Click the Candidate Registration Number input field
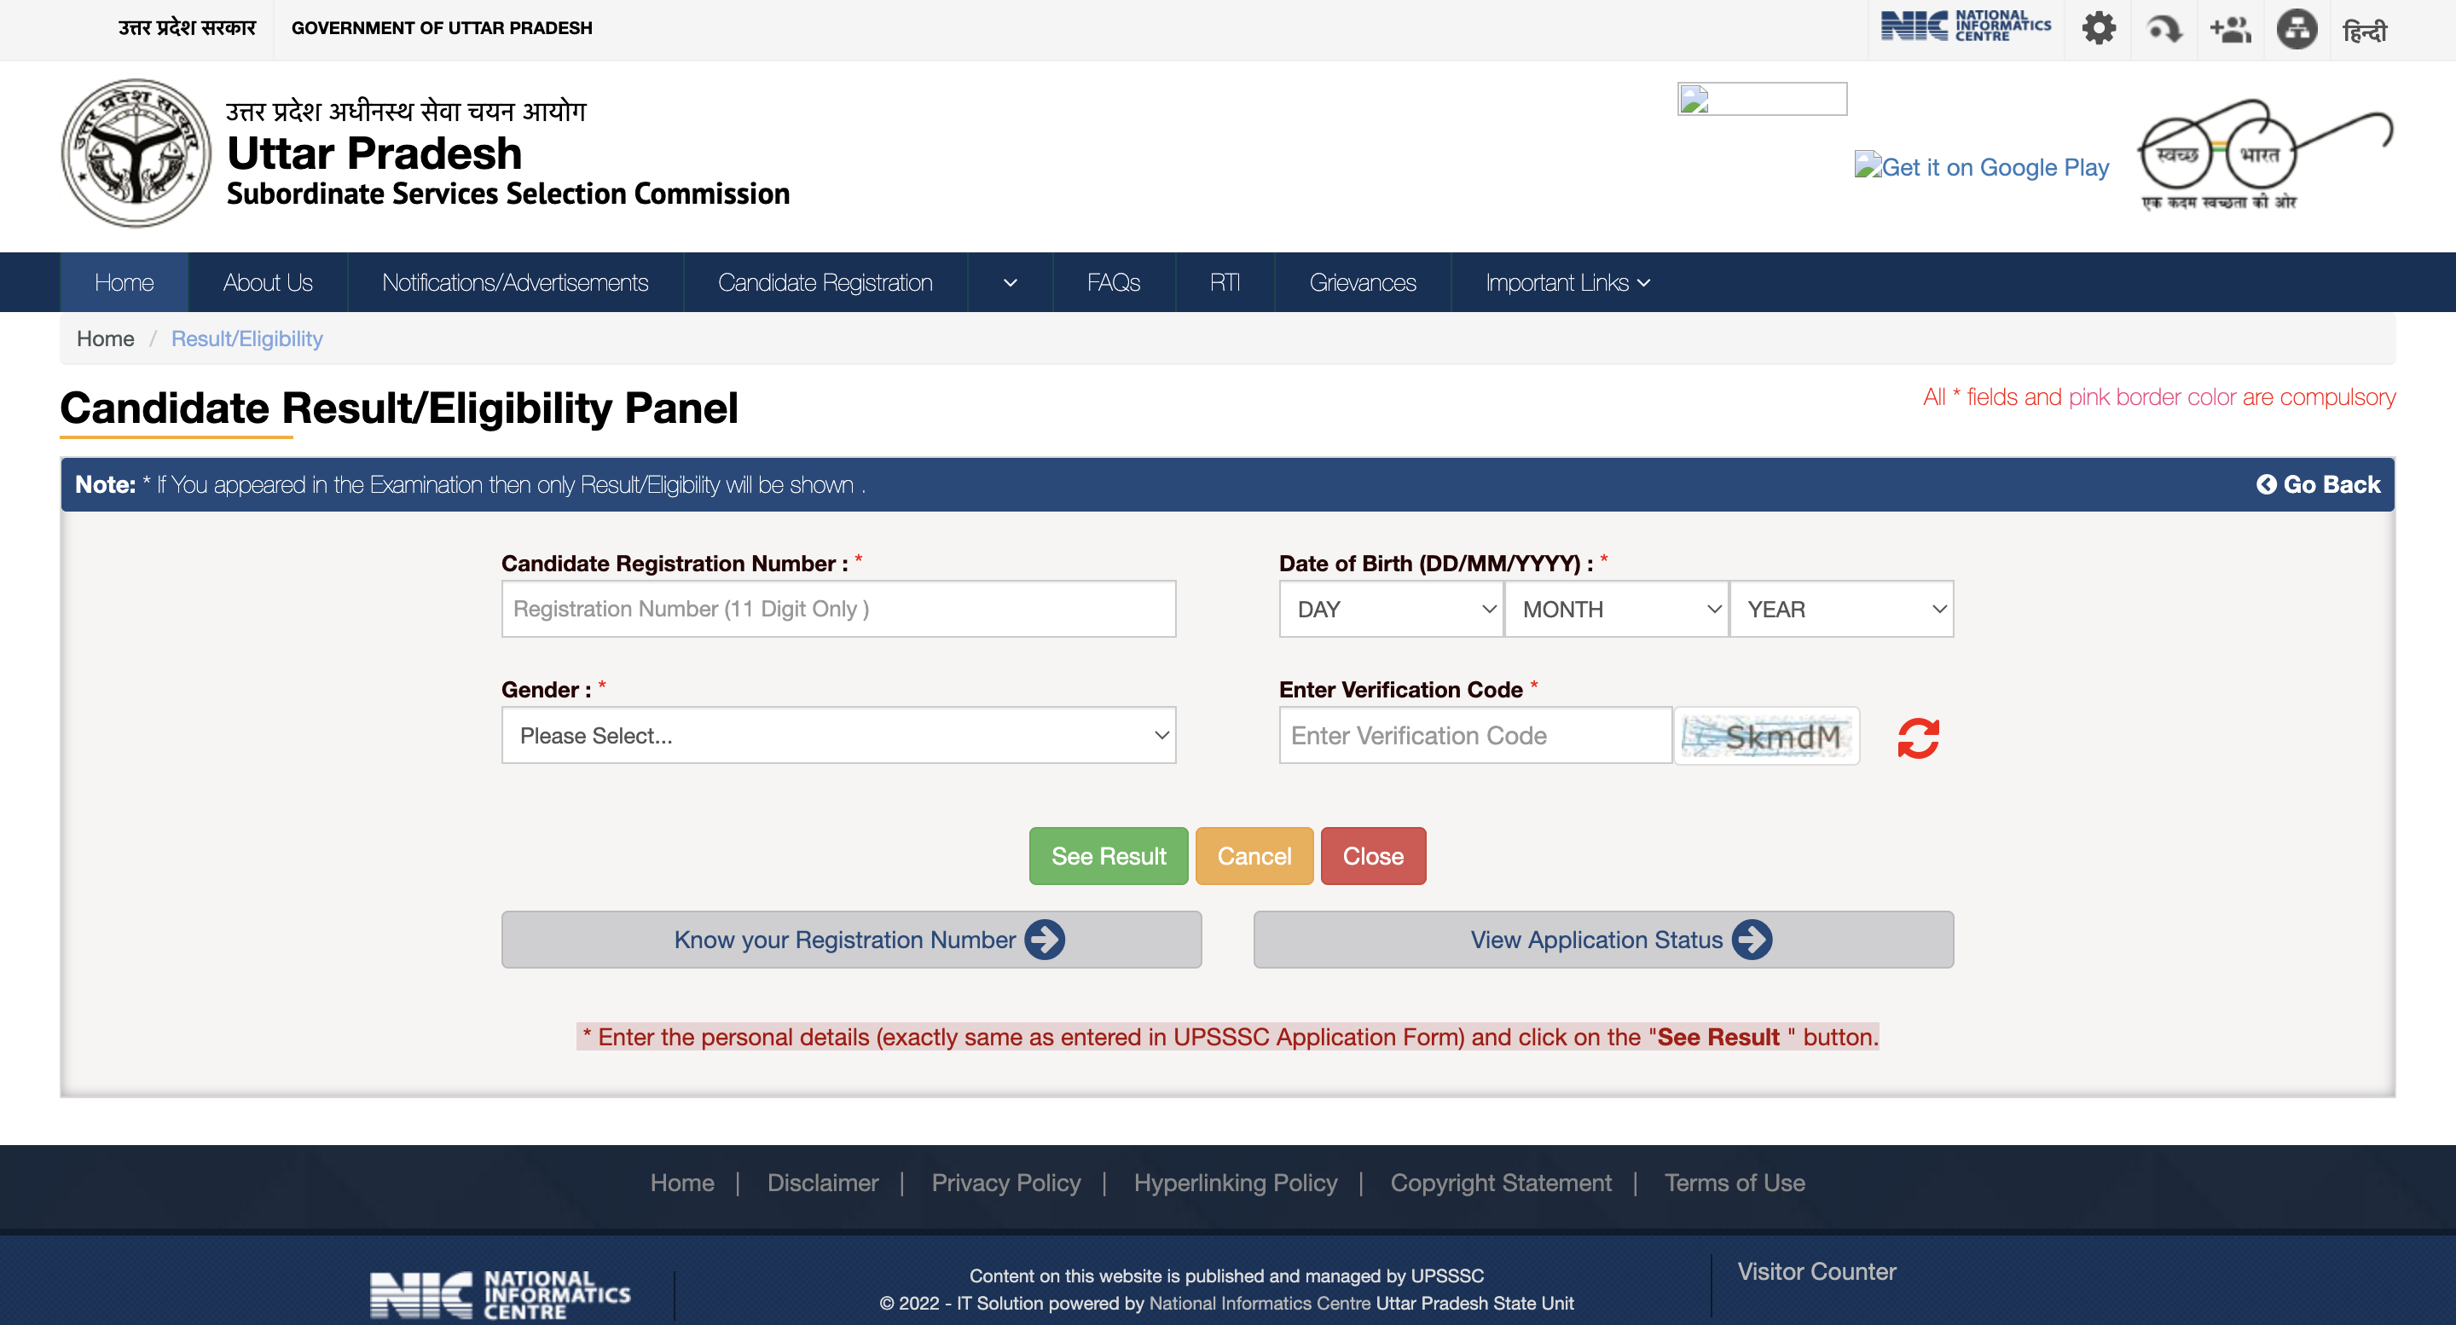 838,608
